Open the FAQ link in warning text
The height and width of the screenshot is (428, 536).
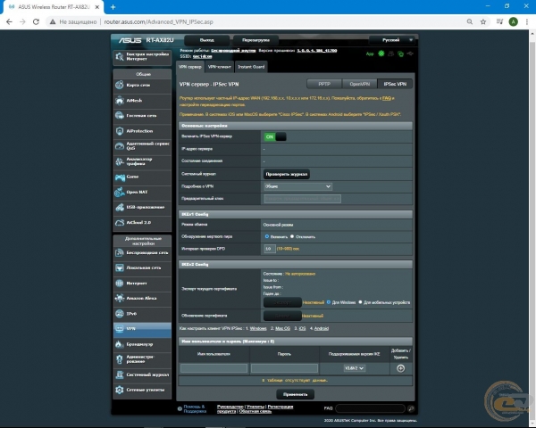[386, 98]
